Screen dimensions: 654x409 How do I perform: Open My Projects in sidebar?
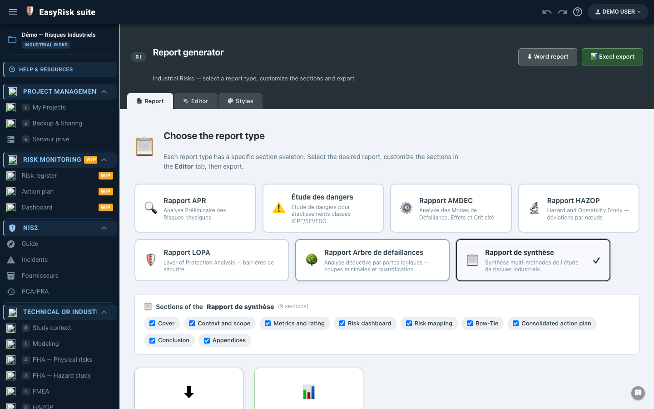pyautogui.click(x=60, y=107)
